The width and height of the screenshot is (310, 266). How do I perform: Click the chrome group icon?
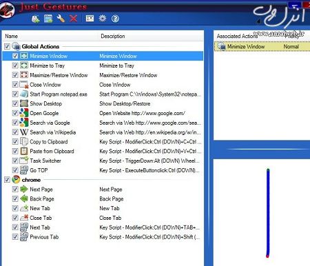click(x=16, y=179)
